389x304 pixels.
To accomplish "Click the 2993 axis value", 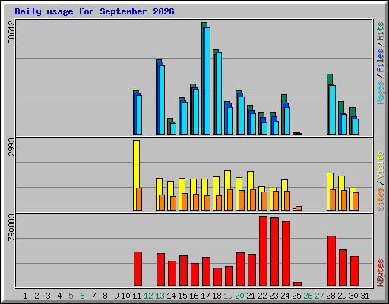I will [12, 147].
